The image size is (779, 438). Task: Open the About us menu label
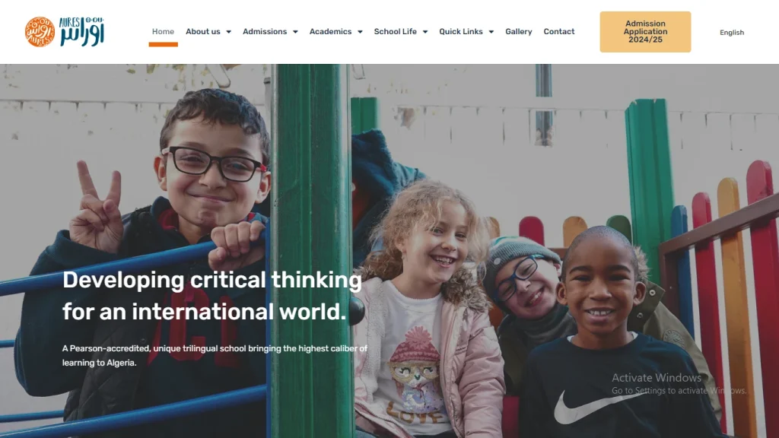pyautogui.click(x=202, y=31)
